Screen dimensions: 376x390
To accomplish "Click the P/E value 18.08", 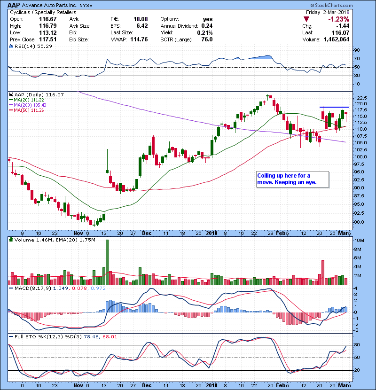I will [x=141, y=19].
